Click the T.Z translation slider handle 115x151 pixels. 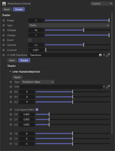pos(73,144)
